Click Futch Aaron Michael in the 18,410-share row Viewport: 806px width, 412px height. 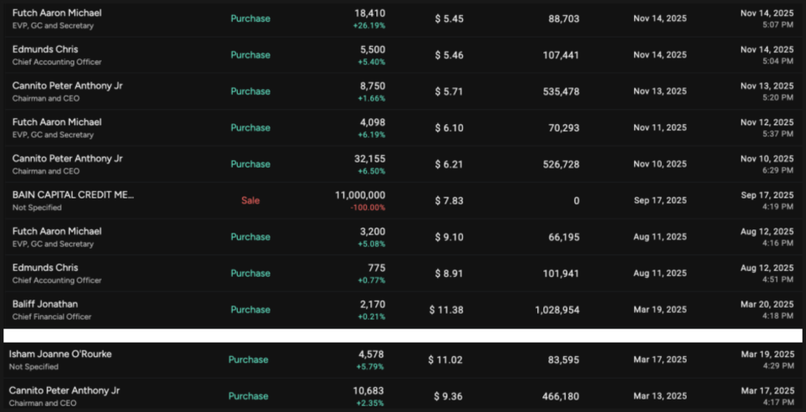[x=57, y=13]
